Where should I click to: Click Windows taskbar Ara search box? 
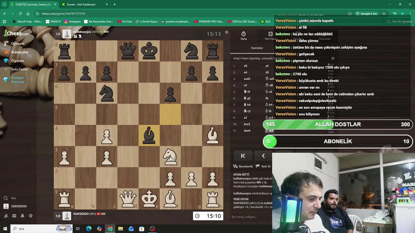pyautogui.click(x=42, y=229)
